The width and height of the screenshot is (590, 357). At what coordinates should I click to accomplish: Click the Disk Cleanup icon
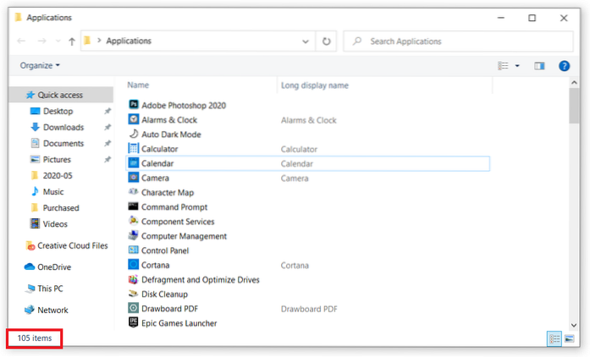click(x=133, y=294)
